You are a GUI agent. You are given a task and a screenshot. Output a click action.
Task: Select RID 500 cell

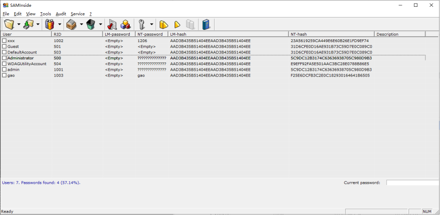point(57,58)
